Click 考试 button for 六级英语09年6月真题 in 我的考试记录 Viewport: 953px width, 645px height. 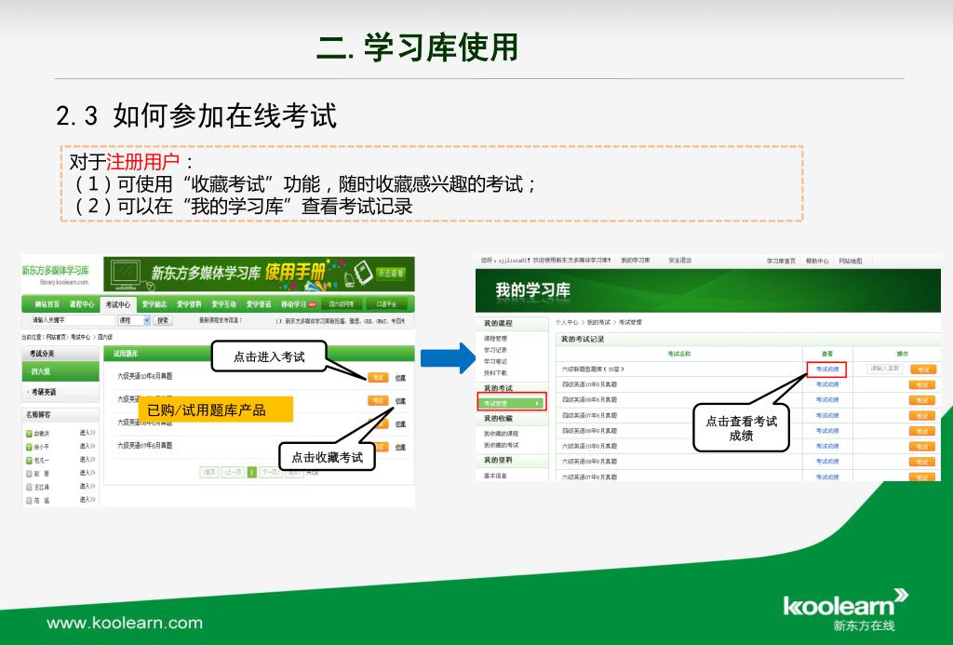point(922,462)
